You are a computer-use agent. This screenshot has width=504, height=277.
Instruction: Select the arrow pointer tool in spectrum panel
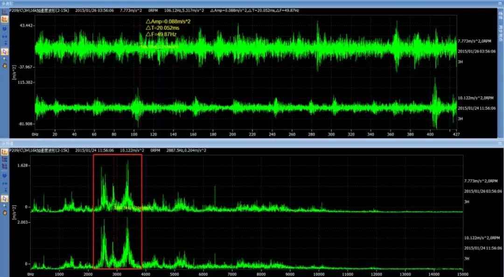pos(5,198)
